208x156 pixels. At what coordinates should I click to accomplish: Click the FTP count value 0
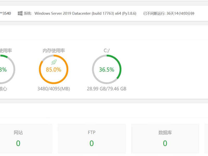click(x=92, y=144)
